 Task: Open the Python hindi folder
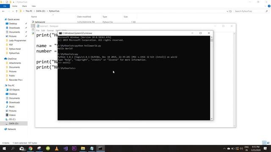pos(15,49)
